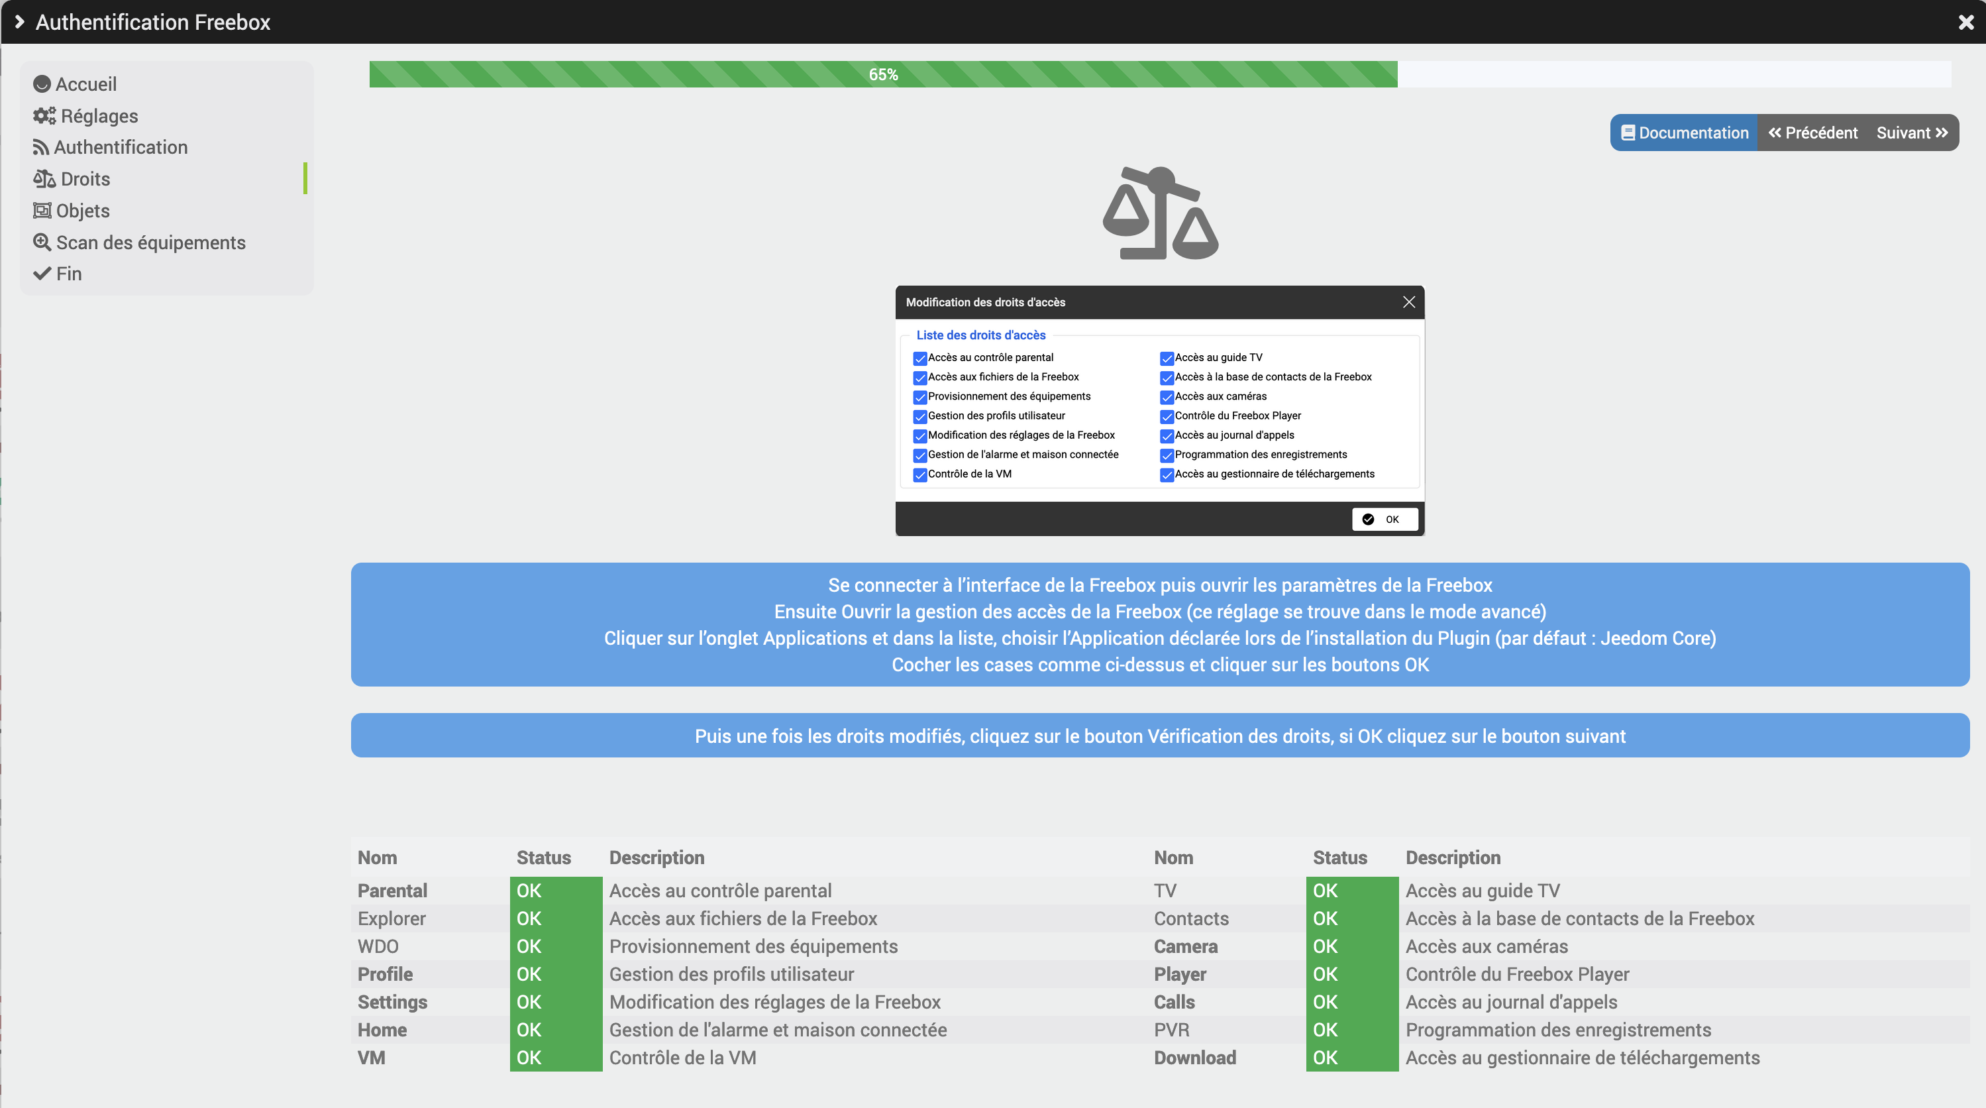Screen dimensions: 1986x1108
Task: Open the Documentation button
Action: (x=1684, y=133)
